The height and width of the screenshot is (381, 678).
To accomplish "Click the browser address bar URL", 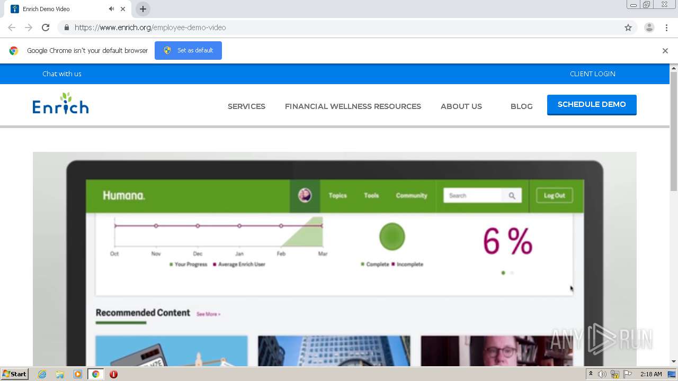I will coord(150,28).
